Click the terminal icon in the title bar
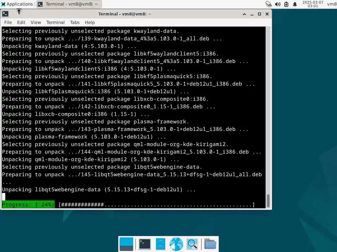The image size is (337, 252). click(x=5, y=14)
